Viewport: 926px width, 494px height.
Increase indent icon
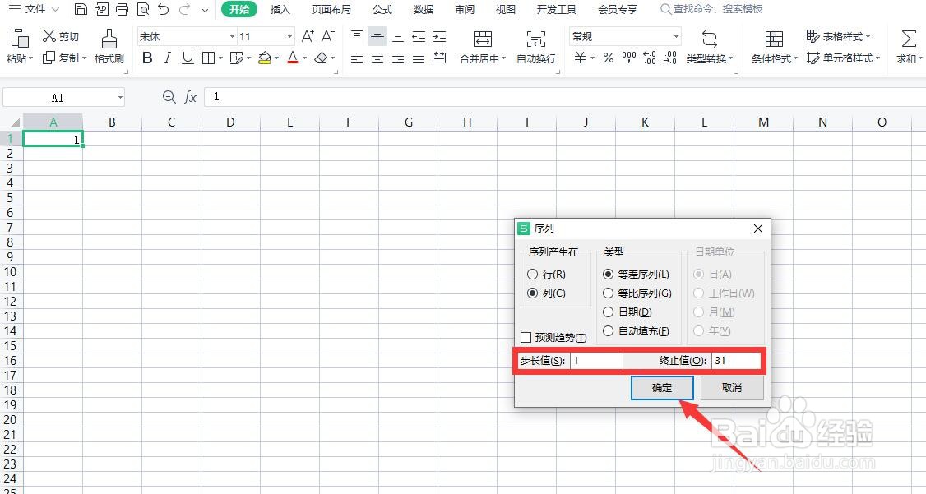pos(439,37)
